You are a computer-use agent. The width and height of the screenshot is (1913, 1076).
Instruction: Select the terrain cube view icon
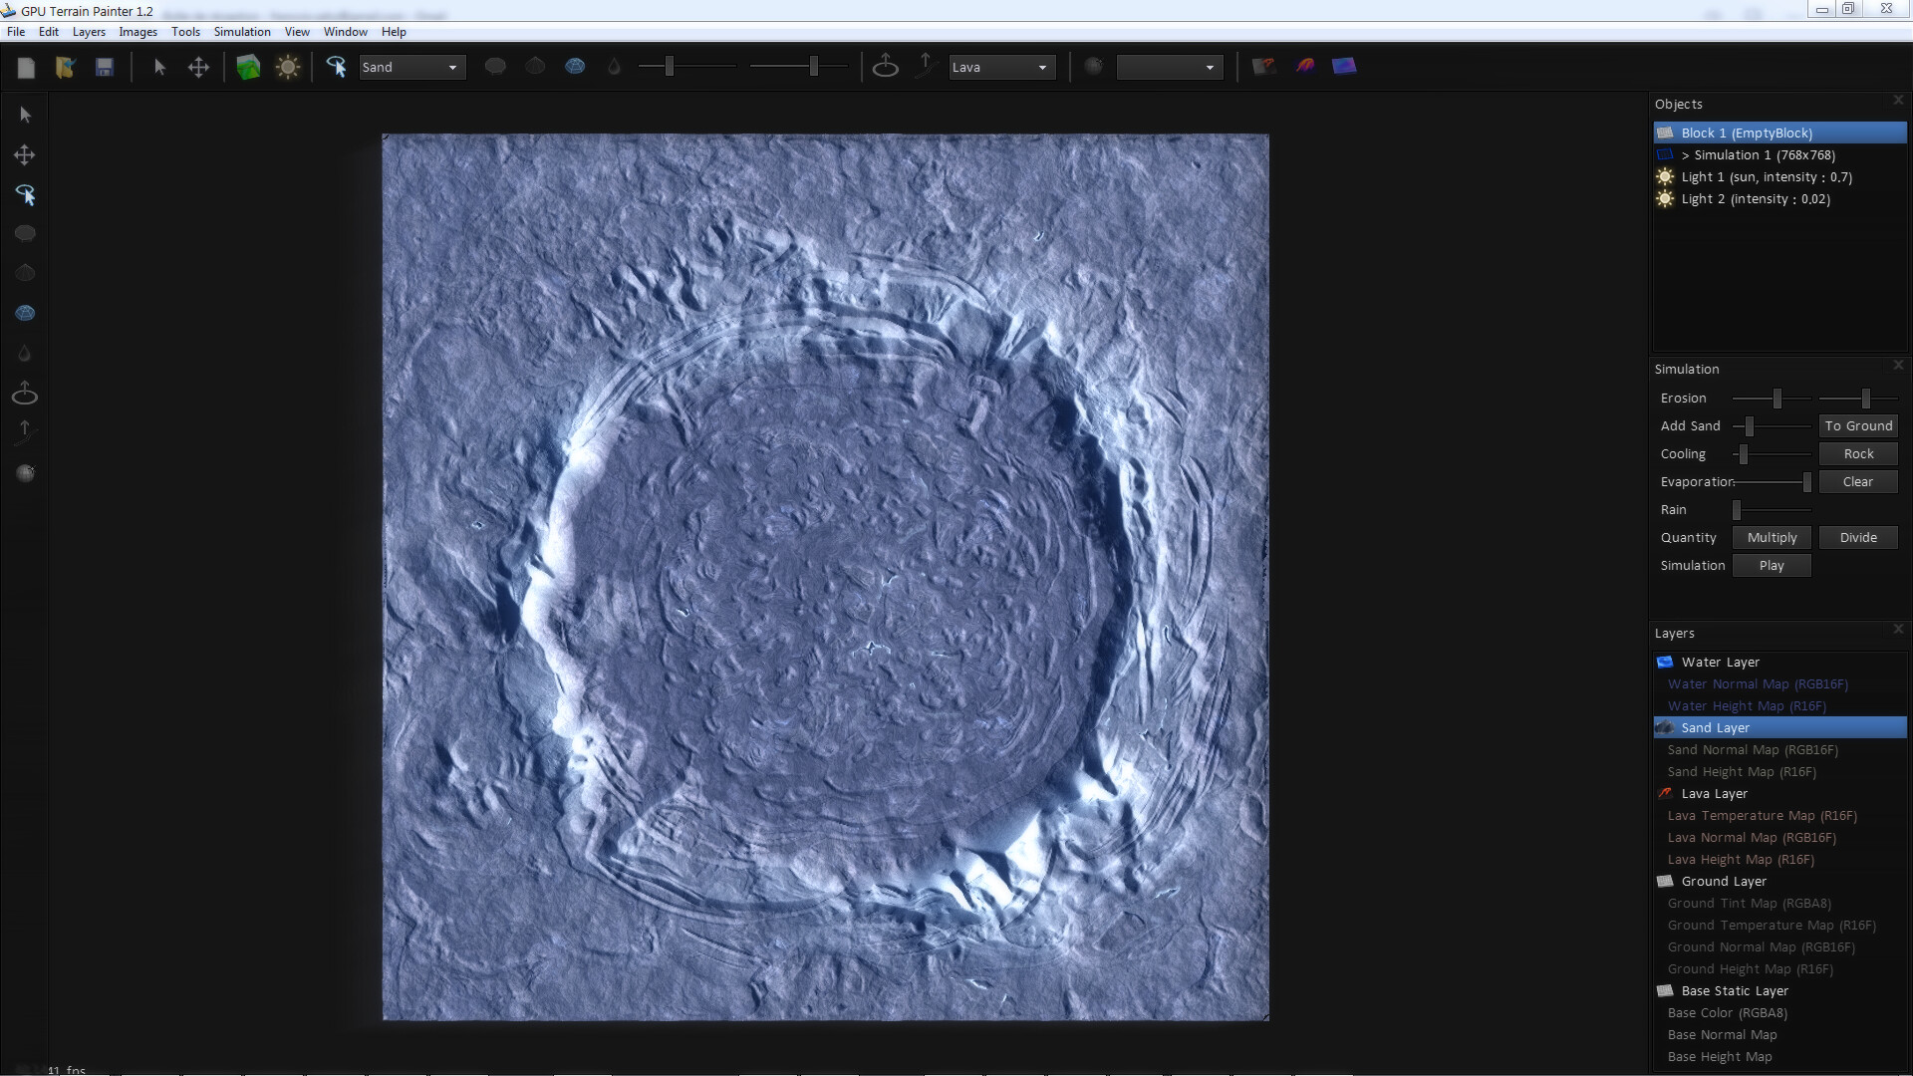247,67
